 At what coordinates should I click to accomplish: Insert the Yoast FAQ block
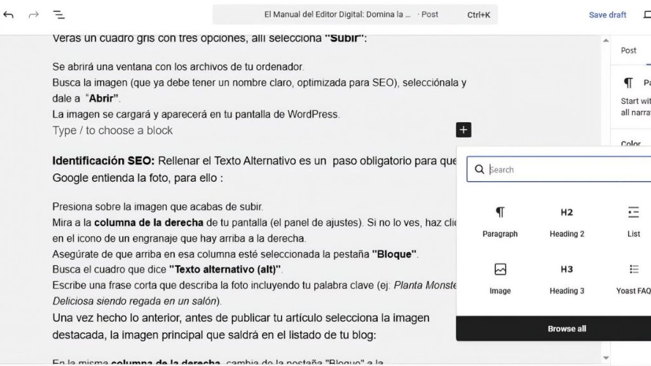point(634,279)
